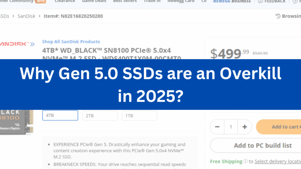Screen dimensions: 301x169
Task: Select the 1TB capacity option
Action: pos(140,116)
